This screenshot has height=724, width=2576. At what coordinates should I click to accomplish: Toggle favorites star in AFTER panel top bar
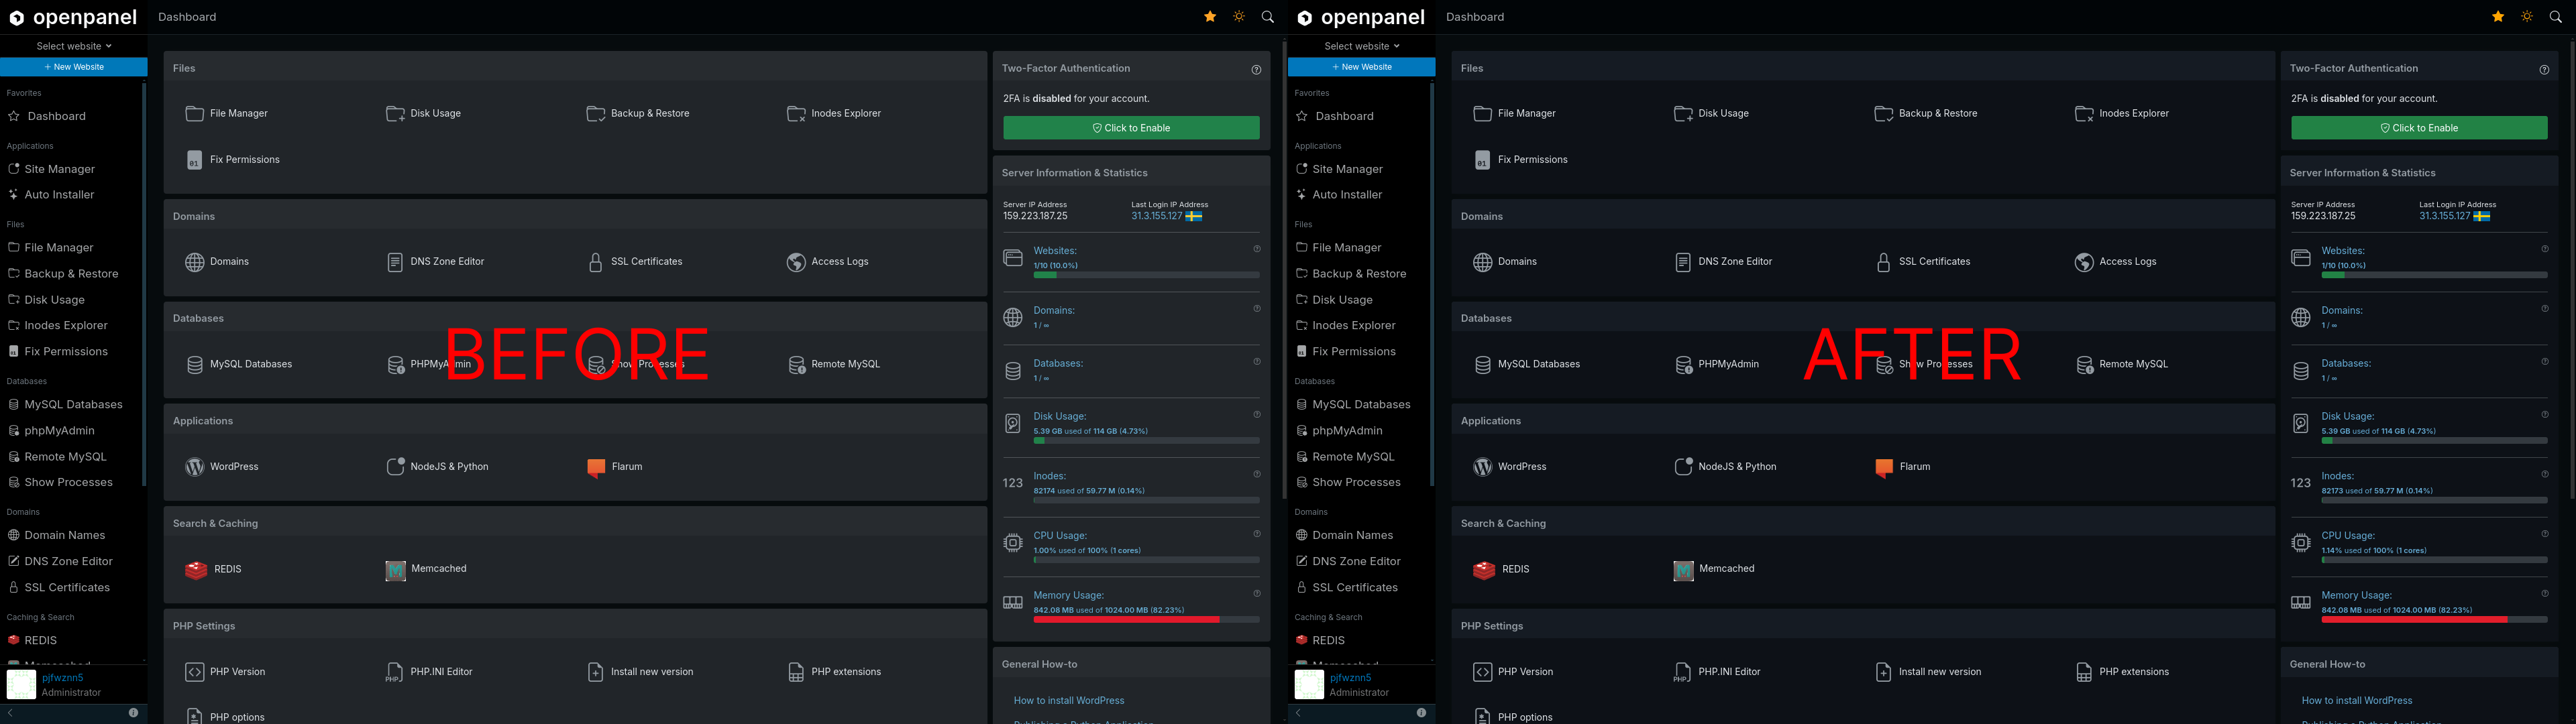(2498, 17)
